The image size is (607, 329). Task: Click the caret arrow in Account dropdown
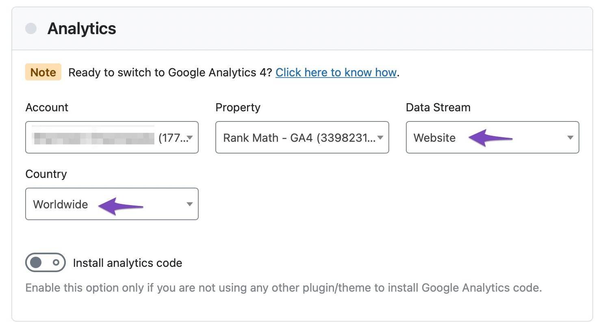coord(190,138)
